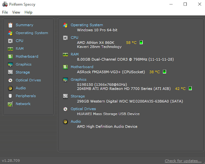Click Windows flag icon in summary panel
Viewport: 205px width, 164px height.
[65, 25]
